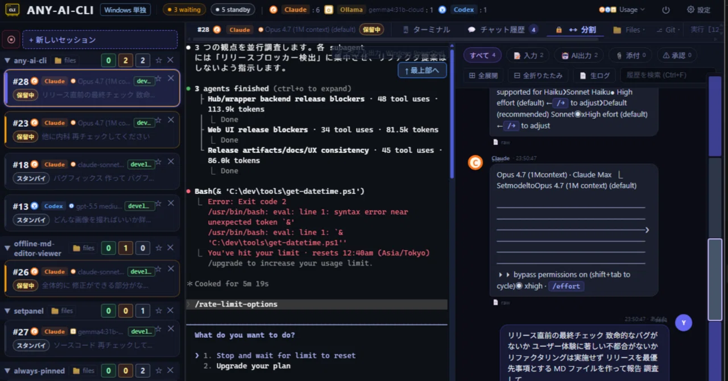Close session #18
The image size is (728, 381).
point(171,161)
